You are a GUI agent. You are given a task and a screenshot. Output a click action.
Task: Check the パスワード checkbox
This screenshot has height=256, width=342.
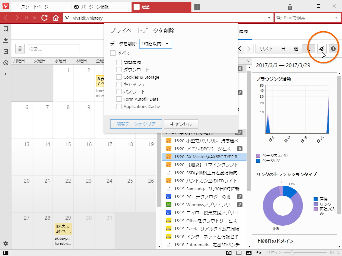click(x=119, y=92)
